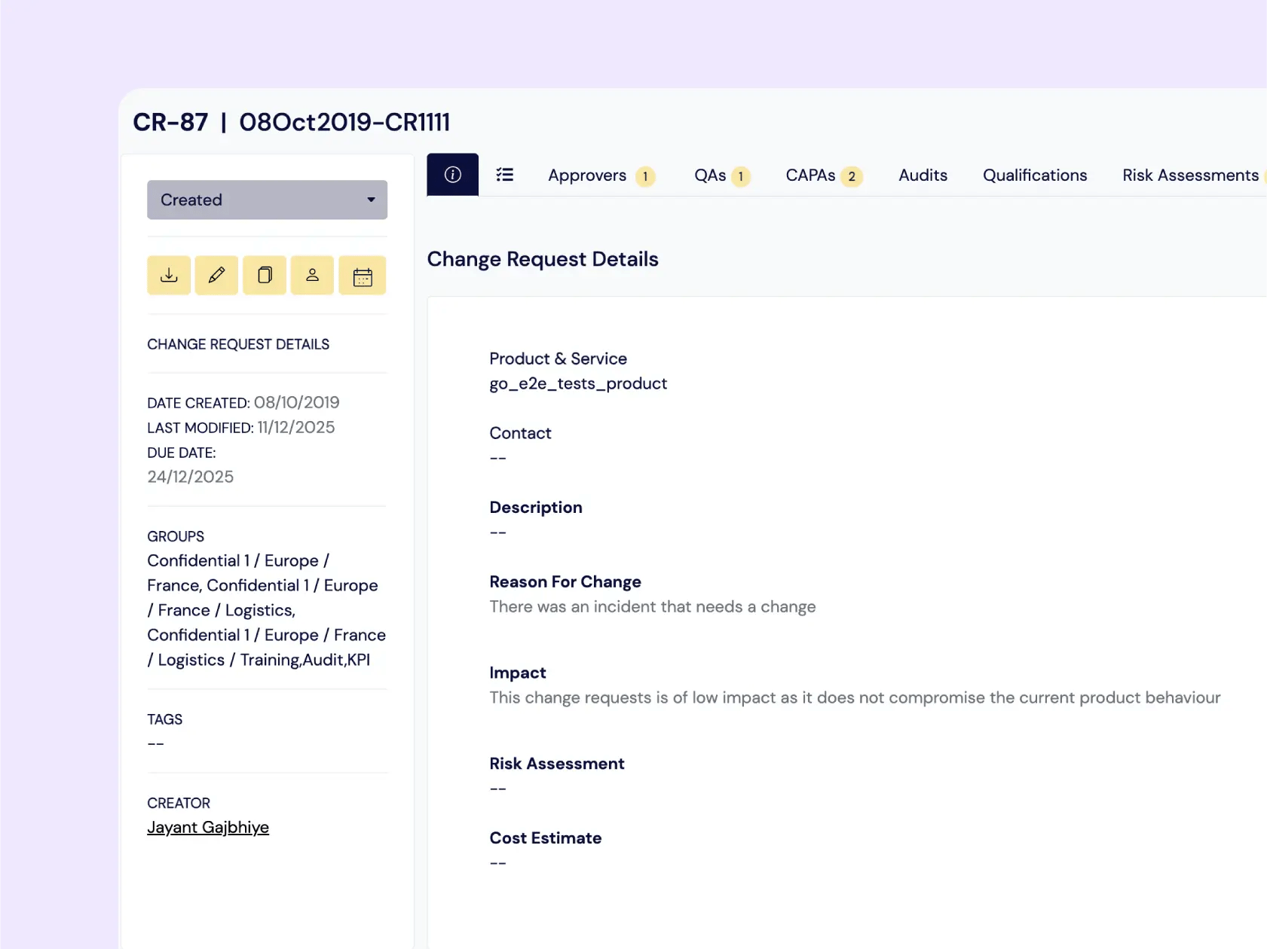The image size is (1267, 949).
Task: Select the QAs tab
Action: pyautogui.click(x=710, y=175)
